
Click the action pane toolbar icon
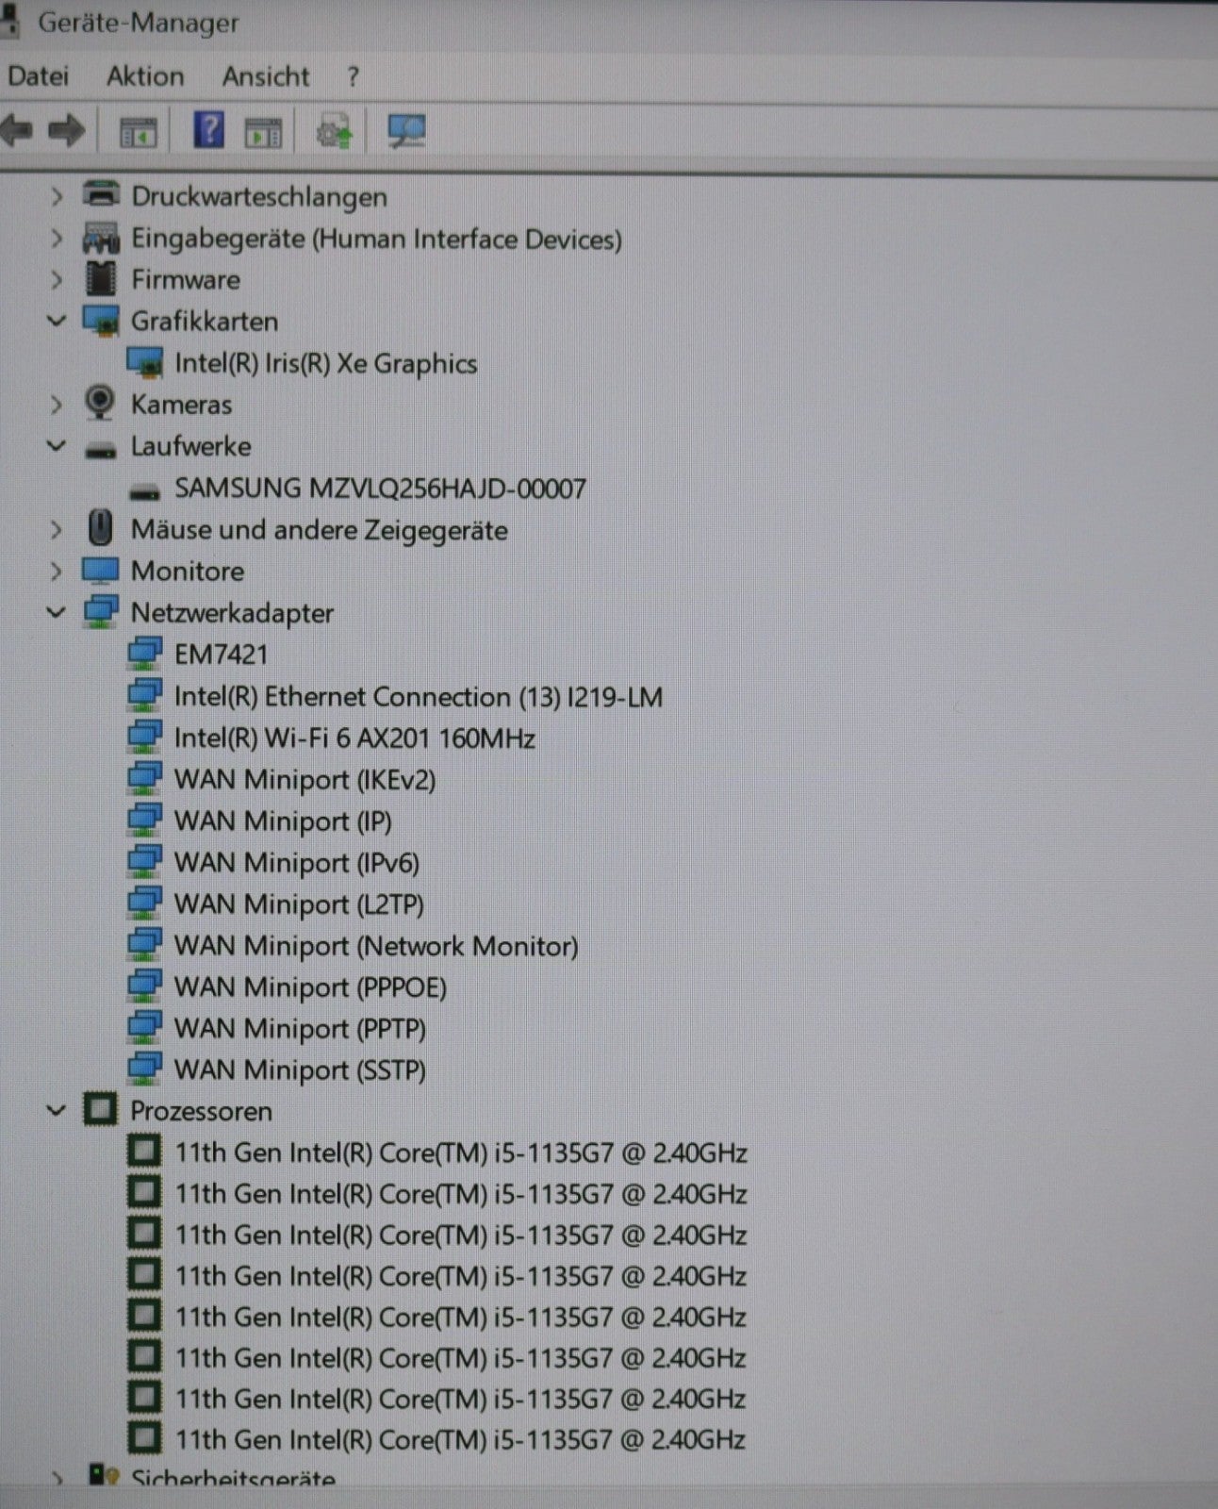(x=263, y=132)
